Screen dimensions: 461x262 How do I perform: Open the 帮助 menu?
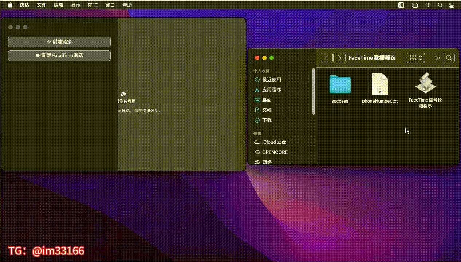127,5
